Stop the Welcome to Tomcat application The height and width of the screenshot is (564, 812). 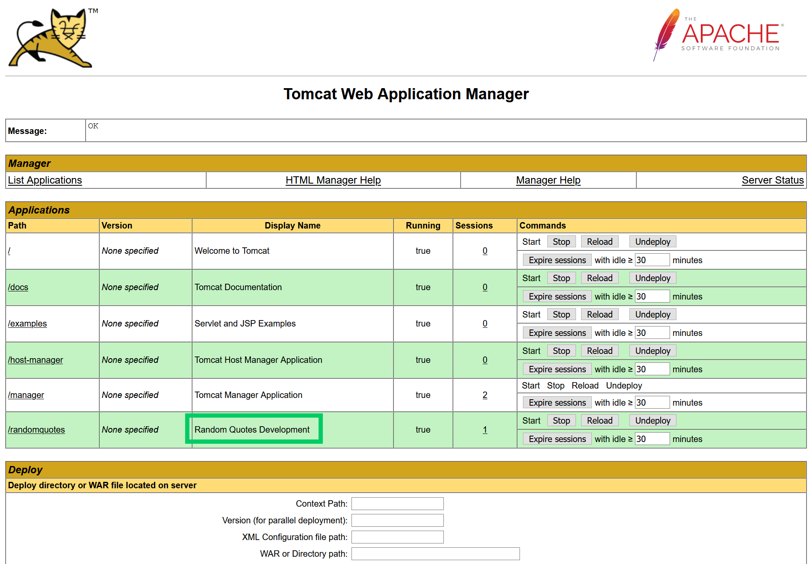[x=561, y=241]
